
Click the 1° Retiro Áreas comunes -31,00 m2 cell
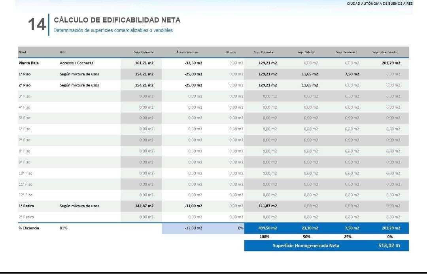click(193, 206)
